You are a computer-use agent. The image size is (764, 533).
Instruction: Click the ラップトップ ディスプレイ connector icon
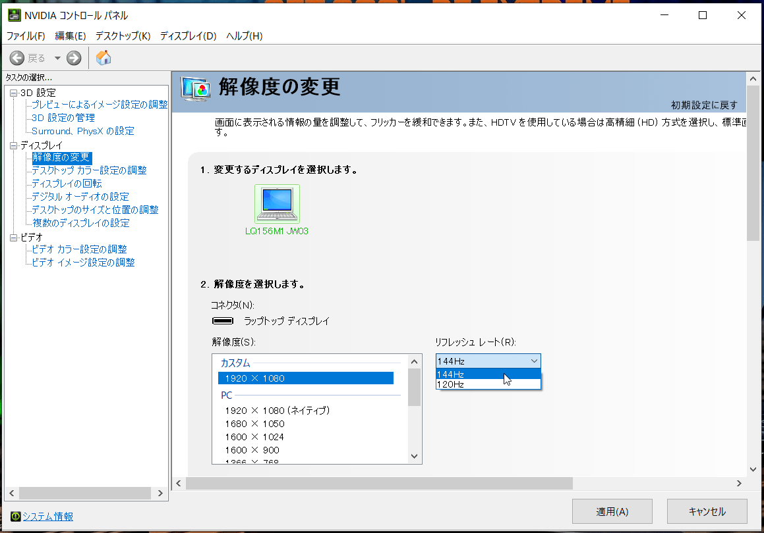(223, 321)
